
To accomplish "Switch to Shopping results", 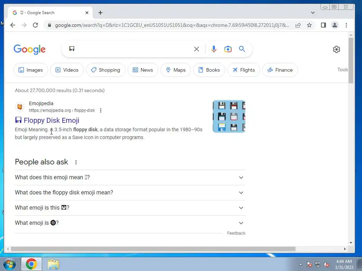I will pos(105,70).
